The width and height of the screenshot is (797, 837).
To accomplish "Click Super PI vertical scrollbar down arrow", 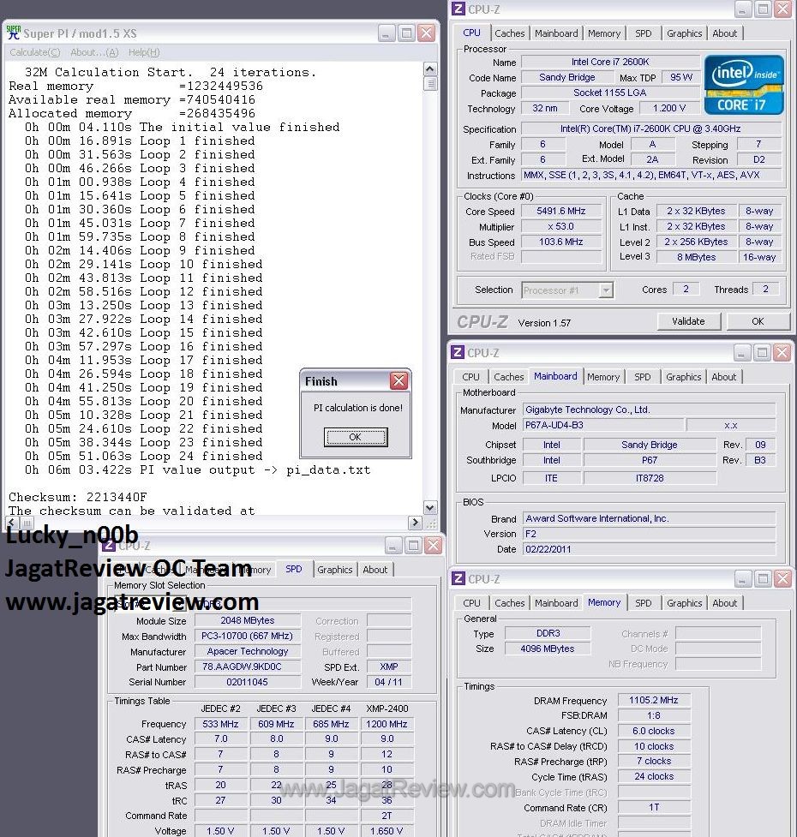I will coord(429,508).
